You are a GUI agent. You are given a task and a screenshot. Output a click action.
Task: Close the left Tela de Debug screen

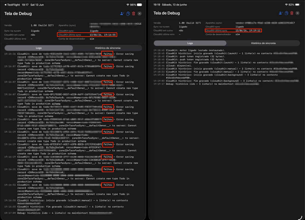[140, 14]
